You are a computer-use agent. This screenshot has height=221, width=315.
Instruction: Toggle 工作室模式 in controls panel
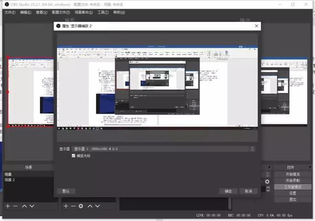coord(292,187)
